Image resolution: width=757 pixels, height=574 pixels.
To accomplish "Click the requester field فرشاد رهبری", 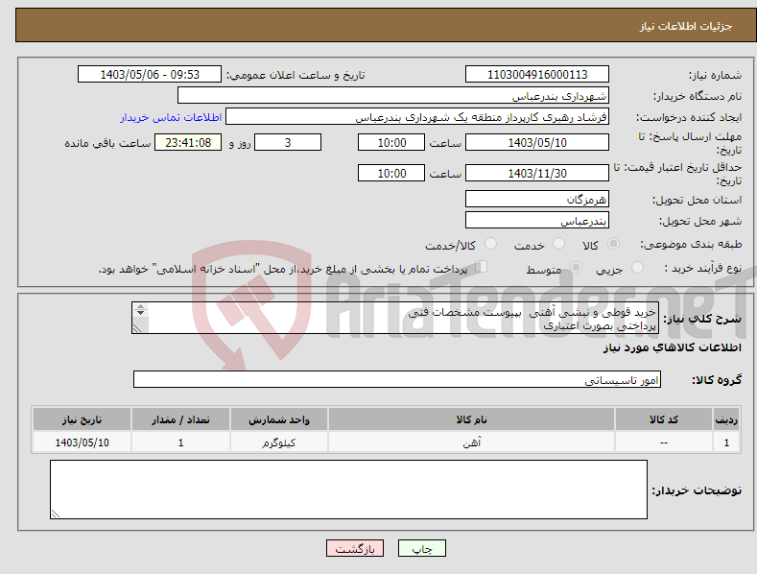I will pyautogui.click(x=417, y=117).
